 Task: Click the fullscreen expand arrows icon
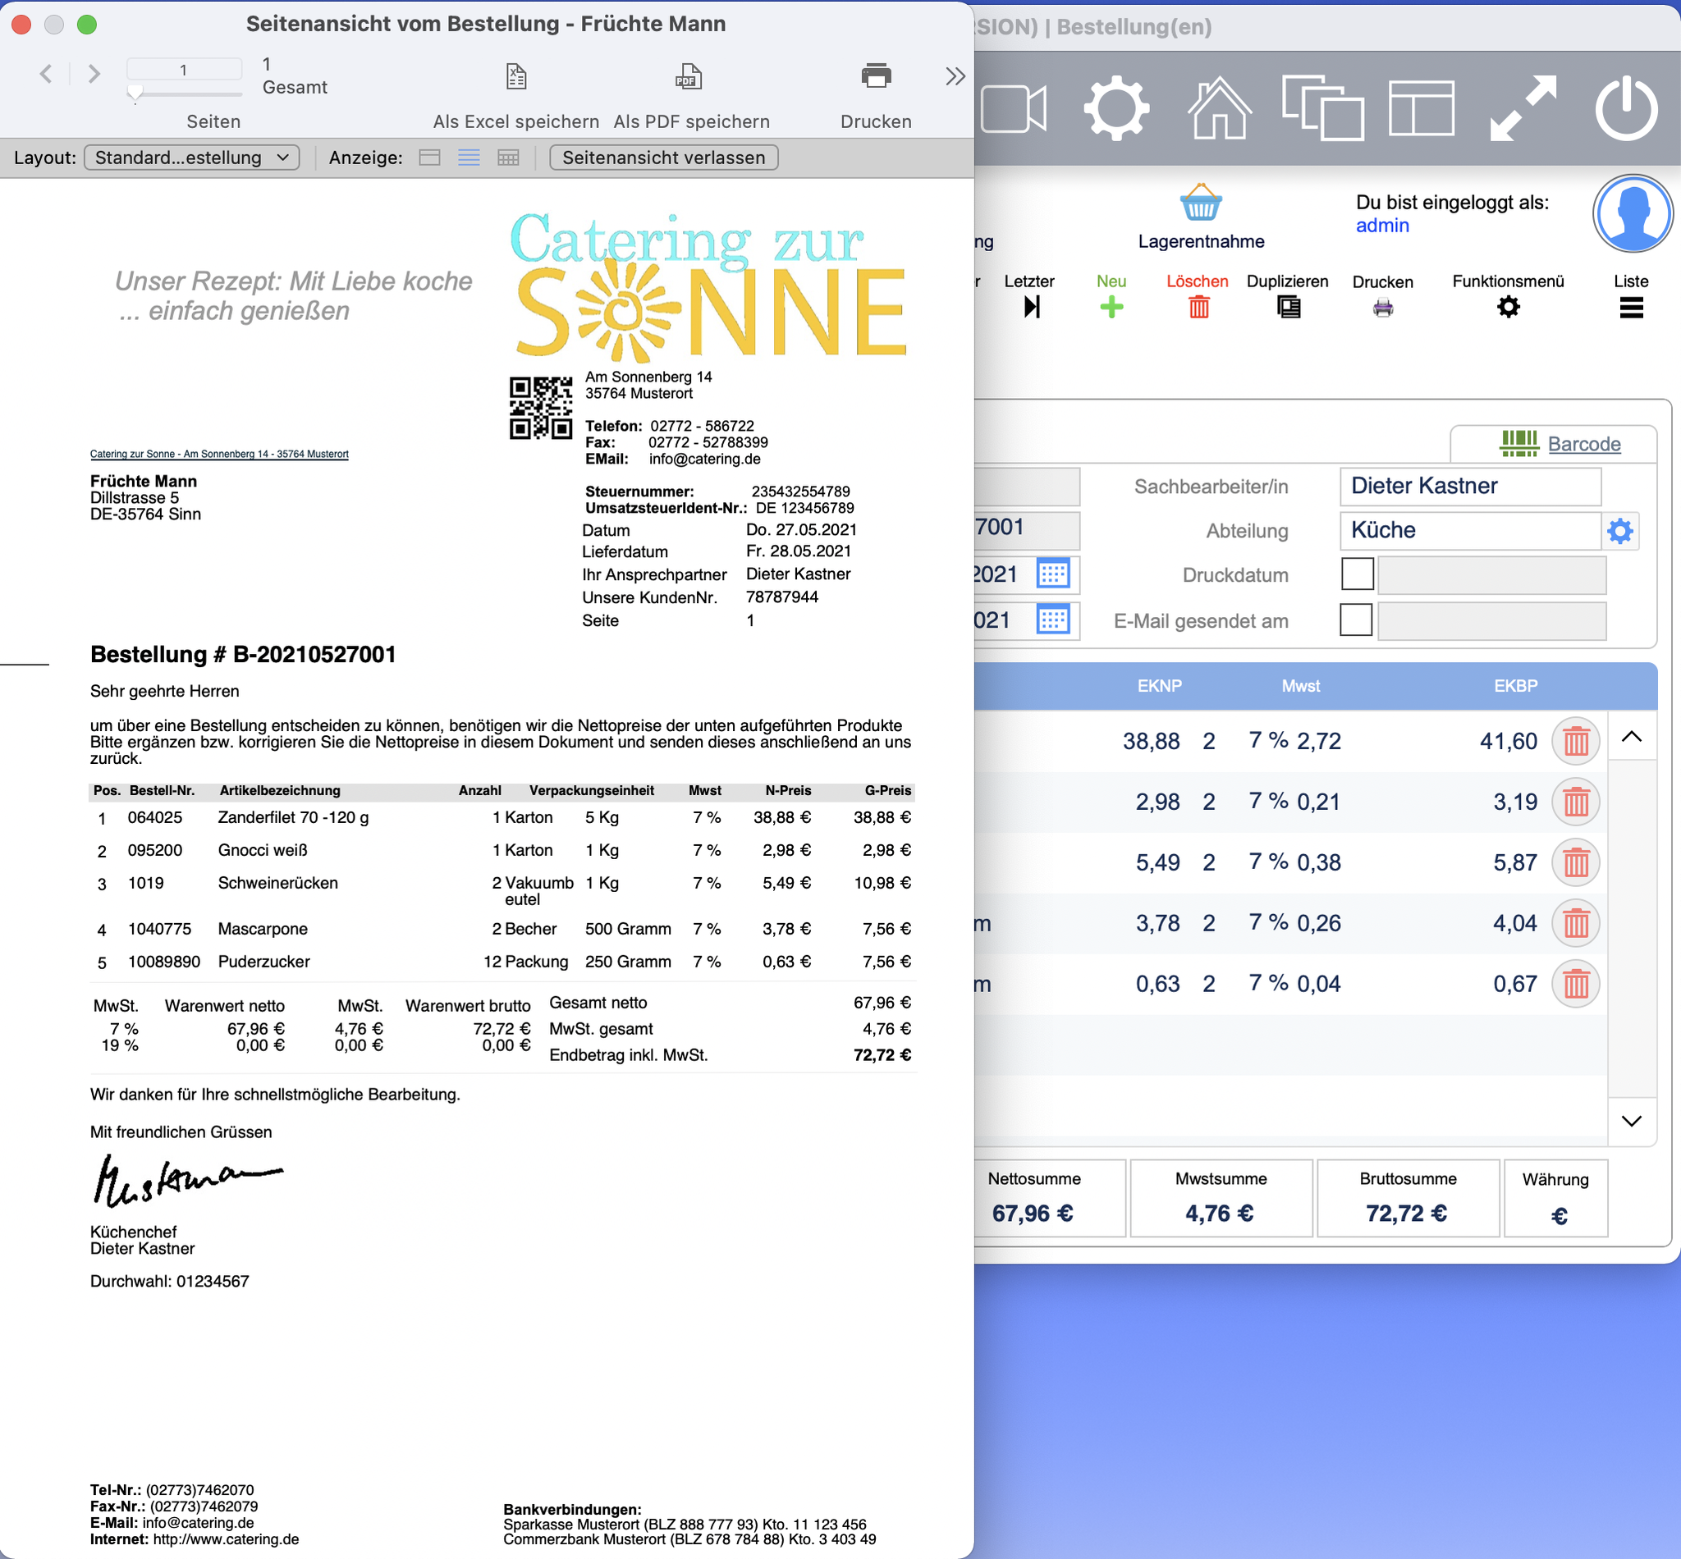(1523, 108)
